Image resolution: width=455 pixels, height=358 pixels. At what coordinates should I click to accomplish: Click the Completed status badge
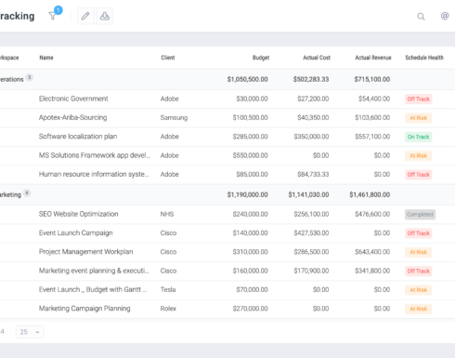[420, 215]
